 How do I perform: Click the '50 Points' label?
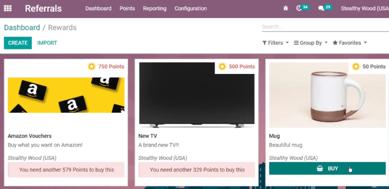pos(374,66)
